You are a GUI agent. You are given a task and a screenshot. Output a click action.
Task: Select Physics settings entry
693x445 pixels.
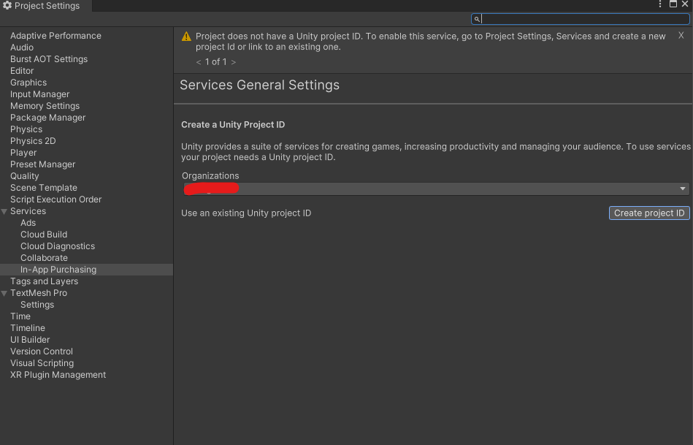pos(26,129)
